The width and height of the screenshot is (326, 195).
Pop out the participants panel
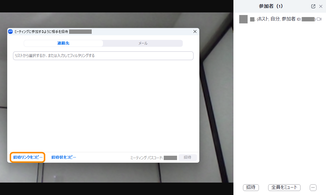[313, 6]
